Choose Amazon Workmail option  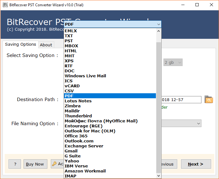pos(110,171)
